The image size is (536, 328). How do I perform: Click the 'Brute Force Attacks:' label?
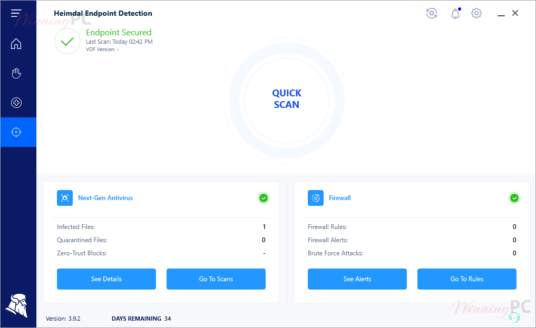(335, 253)
